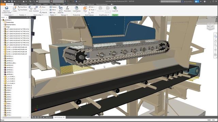Switch to the Get Started ribbon tab
218x122 pixels.
point(82,4)
